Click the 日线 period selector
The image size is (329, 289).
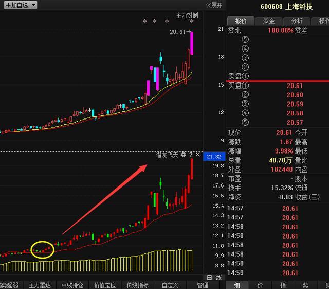[214, 278]
